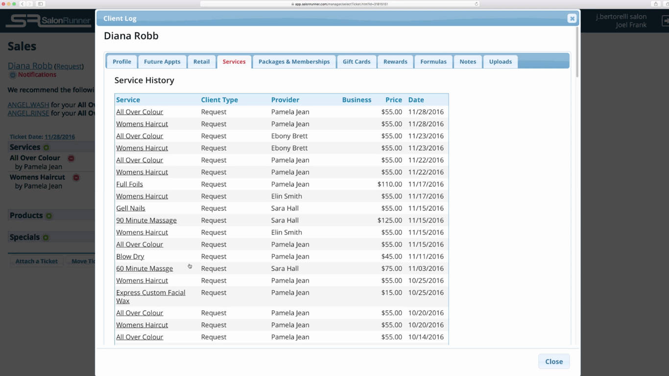Open the Gift Cards tab
Viewport: 669px width, 376px height.
click(356, 61)
